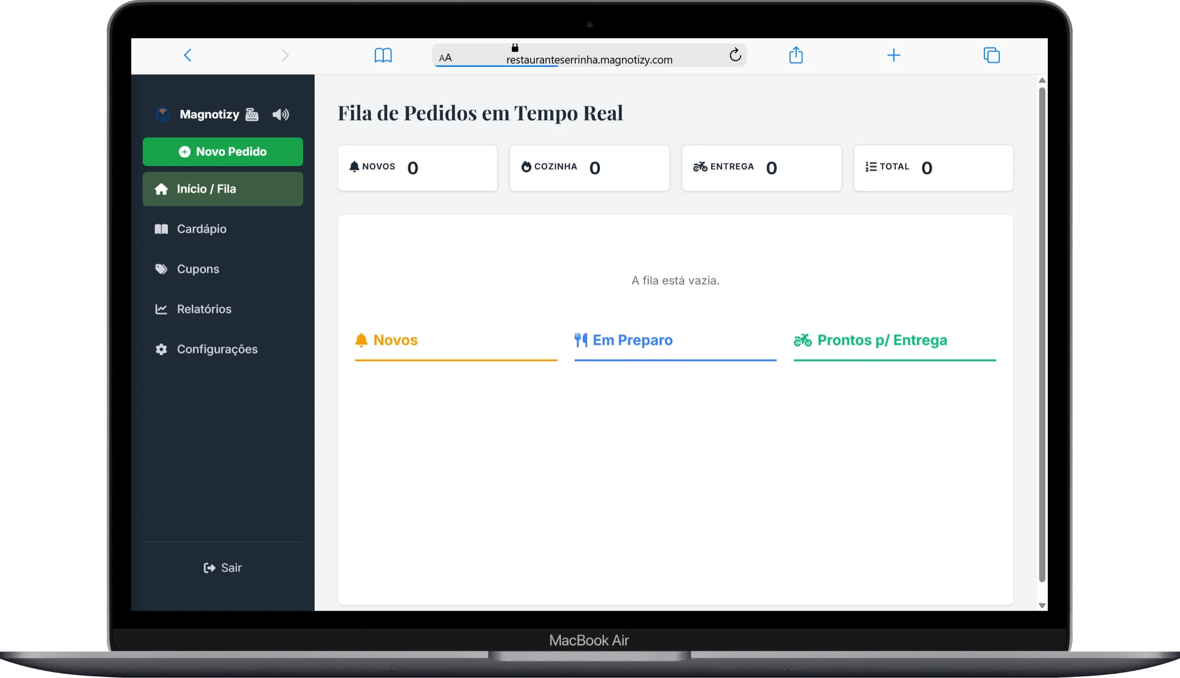Click the Novo Pedido button
This screenshot has height=678, width=1180.
click(x=222, y=152)
